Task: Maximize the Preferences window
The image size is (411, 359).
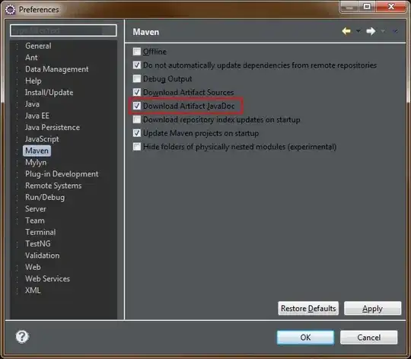Action: click(x=367, y=7)
